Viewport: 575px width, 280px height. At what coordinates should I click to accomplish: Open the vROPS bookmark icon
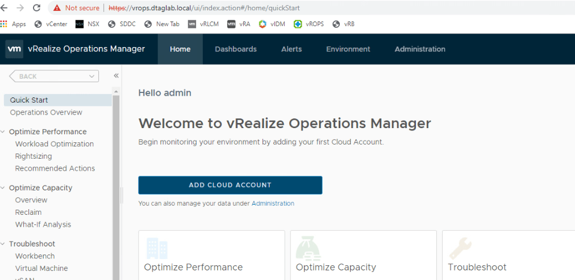tap(298, 24)
